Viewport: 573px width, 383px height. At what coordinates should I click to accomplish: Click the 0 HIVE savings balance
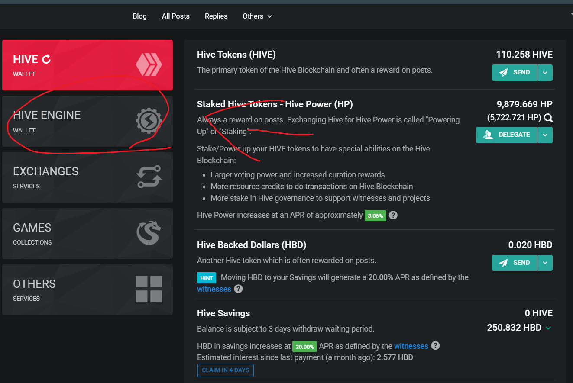point(539,313)
